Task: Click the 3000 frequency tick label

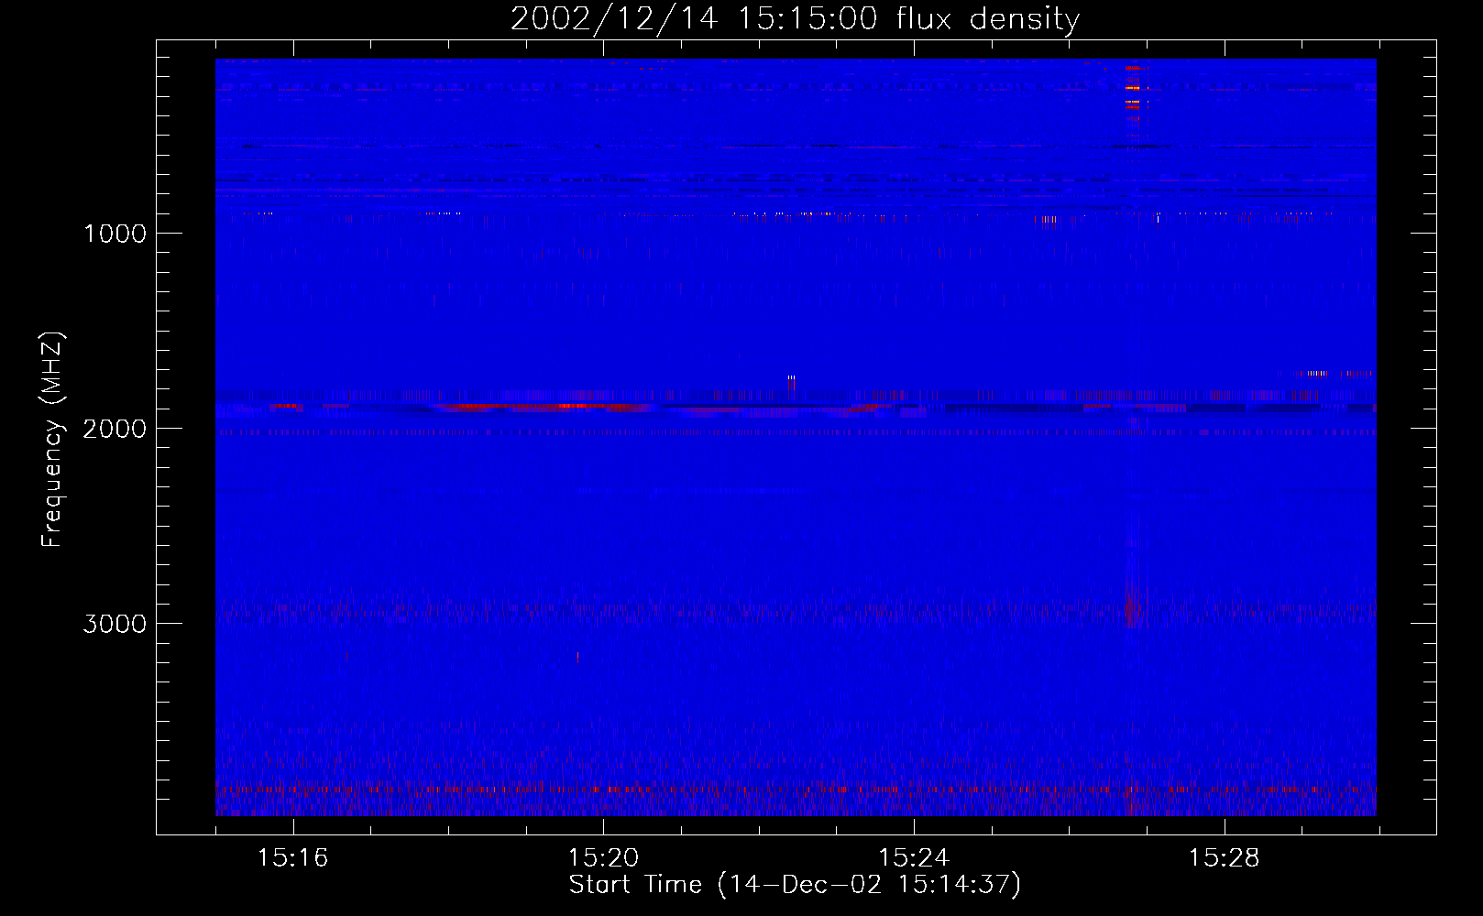Action: (115, 624)
